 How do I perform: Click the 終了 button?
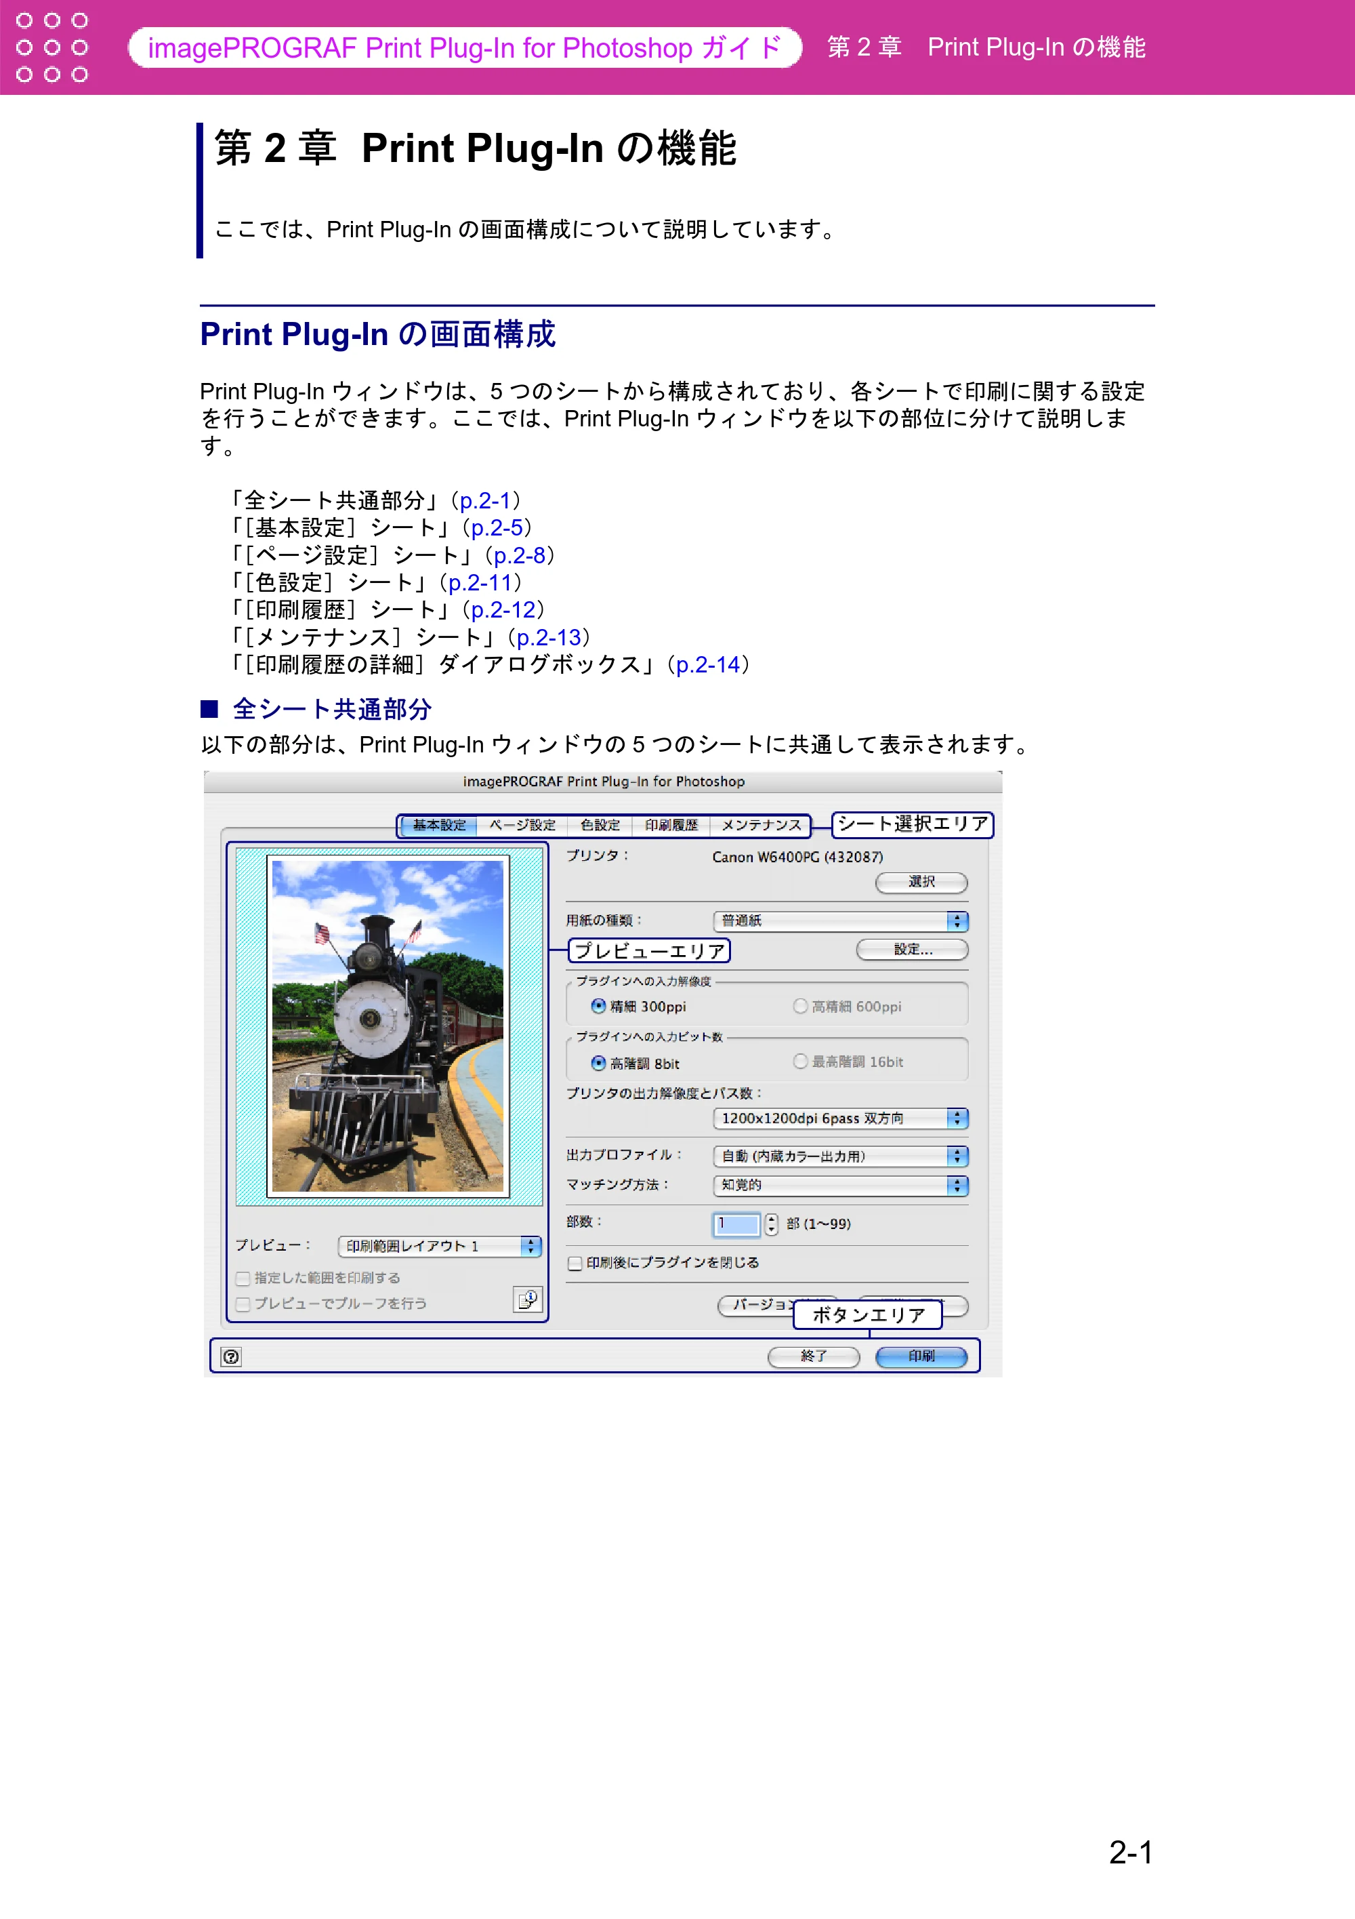(x=814, y=1356)
